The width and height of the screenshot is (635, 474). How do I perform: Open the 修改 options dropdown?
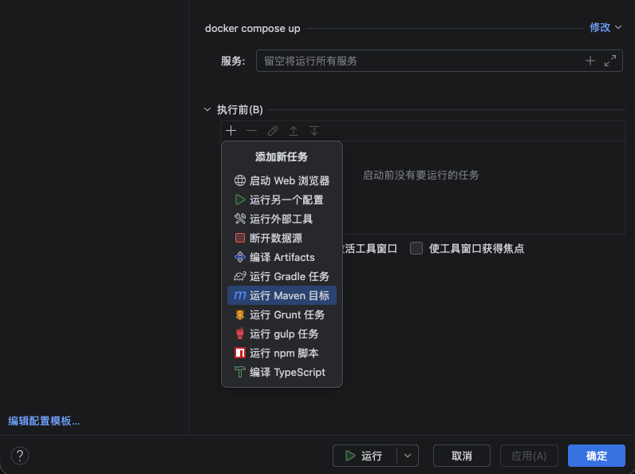[605, 27]
